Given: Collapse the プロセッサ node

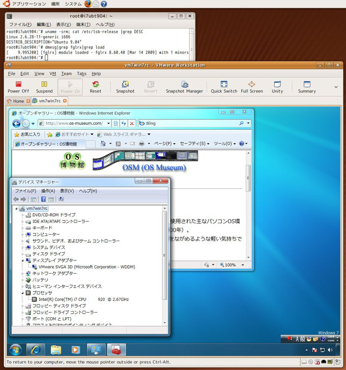Looking at the screenshot, I should [23, 293].
